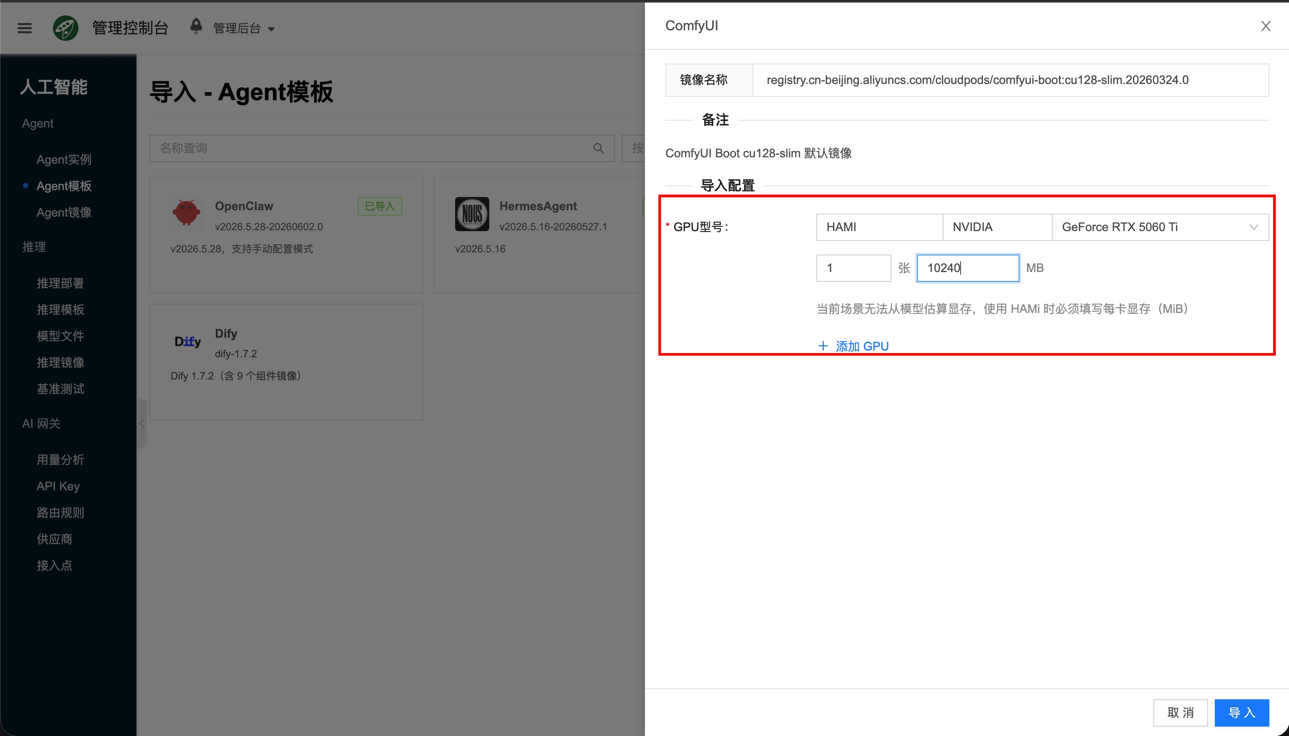This screenshot has height=736, width=1289.
Task: Open the hamburger navigation menu
Action: pyautogui.click(x=24, y=28)
